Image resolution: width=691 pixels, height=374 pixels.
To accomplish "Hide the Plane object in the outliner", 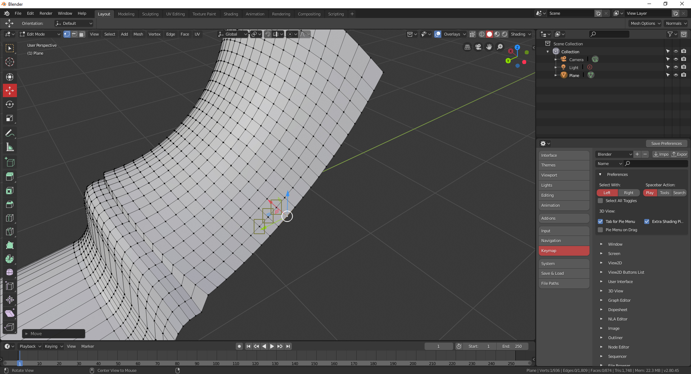I will point(676,75).
